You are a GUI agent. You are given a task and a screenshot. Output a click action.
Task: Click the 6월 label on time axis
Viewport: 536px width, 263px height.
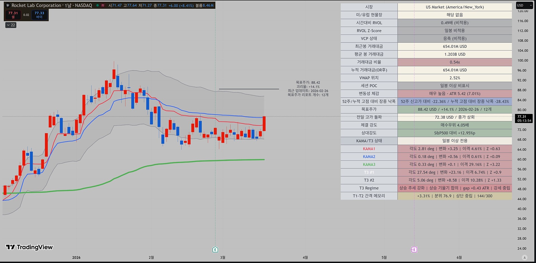coord(459,257)
